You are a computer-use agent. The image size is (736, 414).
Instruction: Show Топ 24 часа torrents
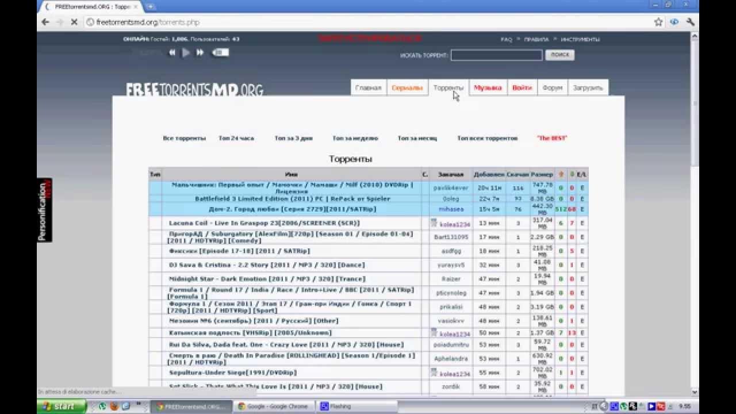click(236, 139)
